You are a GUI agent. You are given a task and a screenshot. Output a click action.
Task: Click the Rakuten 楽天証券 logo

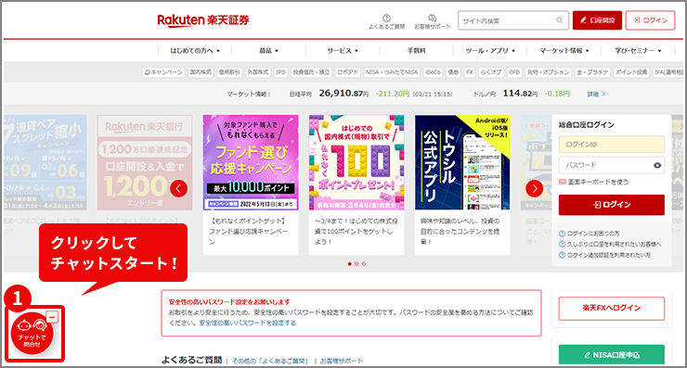click(x=203, y=20)
